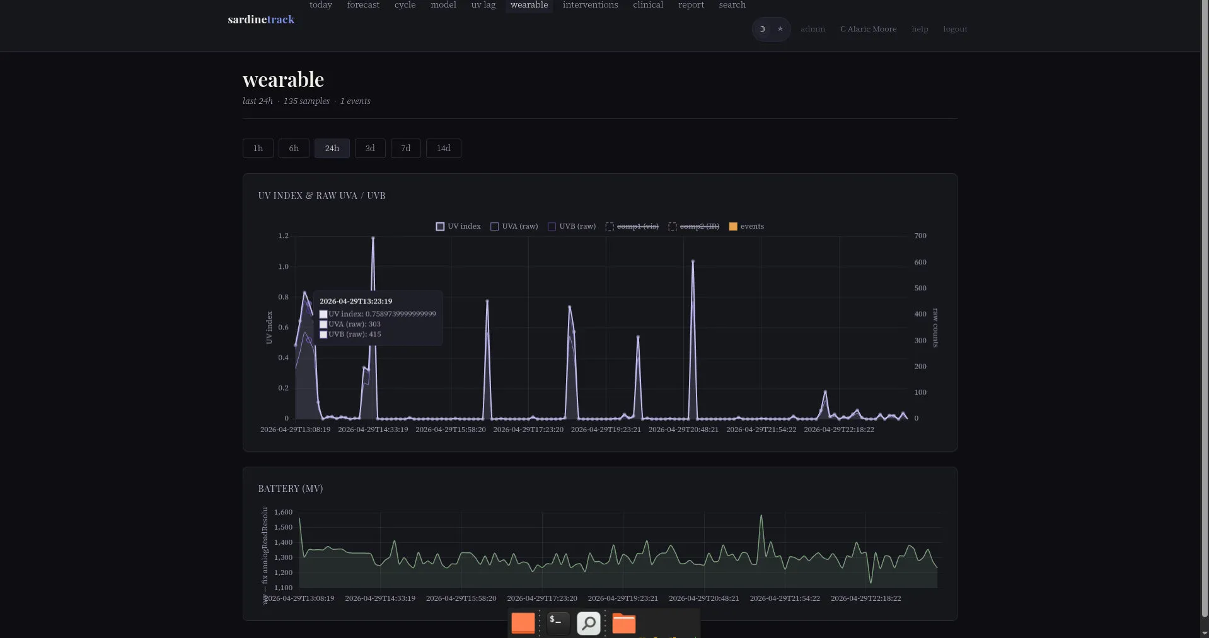Click tooltip line 'UVB (raw): 415'
The height and width of the screenshot is (638, 1209).
[x=350, y=334]
